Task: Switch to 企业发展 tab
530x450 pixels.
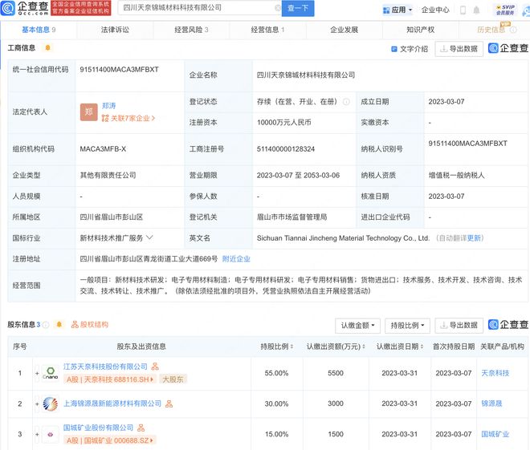Action: pos(344,30)
